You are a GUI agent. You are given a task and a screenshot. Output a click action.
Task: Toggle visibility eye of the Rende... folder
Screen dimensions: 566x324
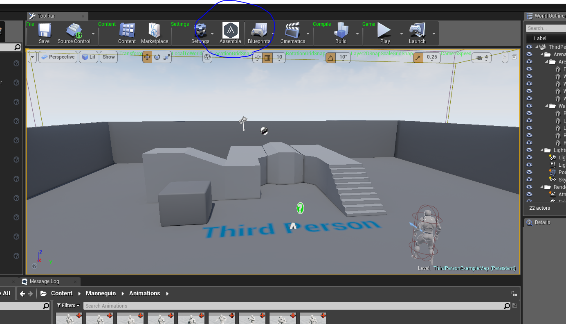(x=529, y=187)
